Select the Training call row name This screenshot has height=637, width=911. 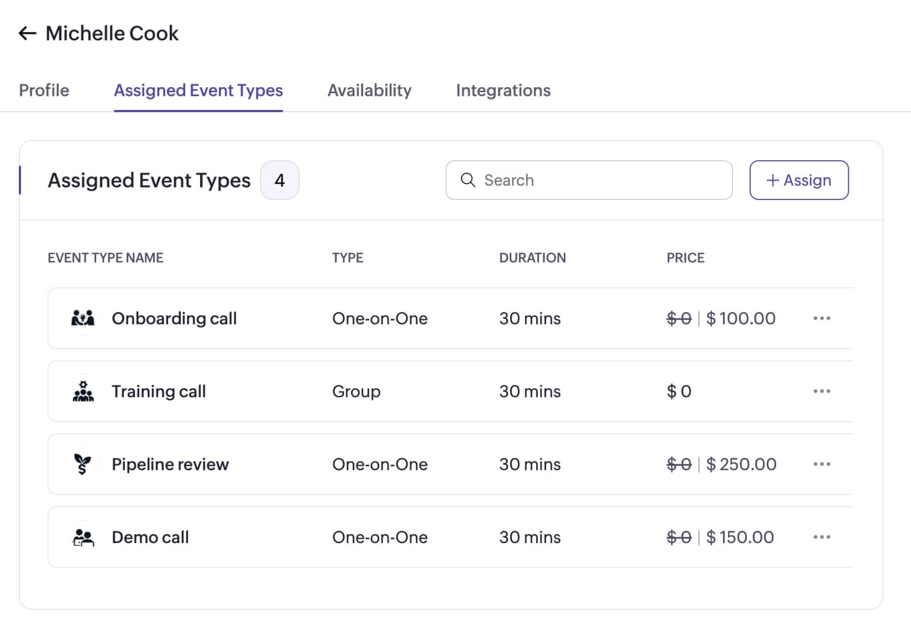[x=158, y=391]
